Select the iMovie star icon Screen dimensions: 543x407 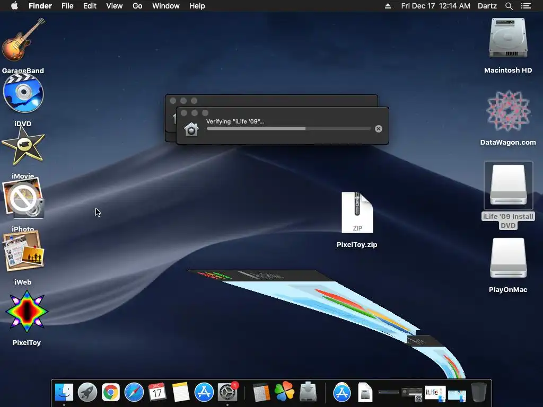tap(23, 146)
